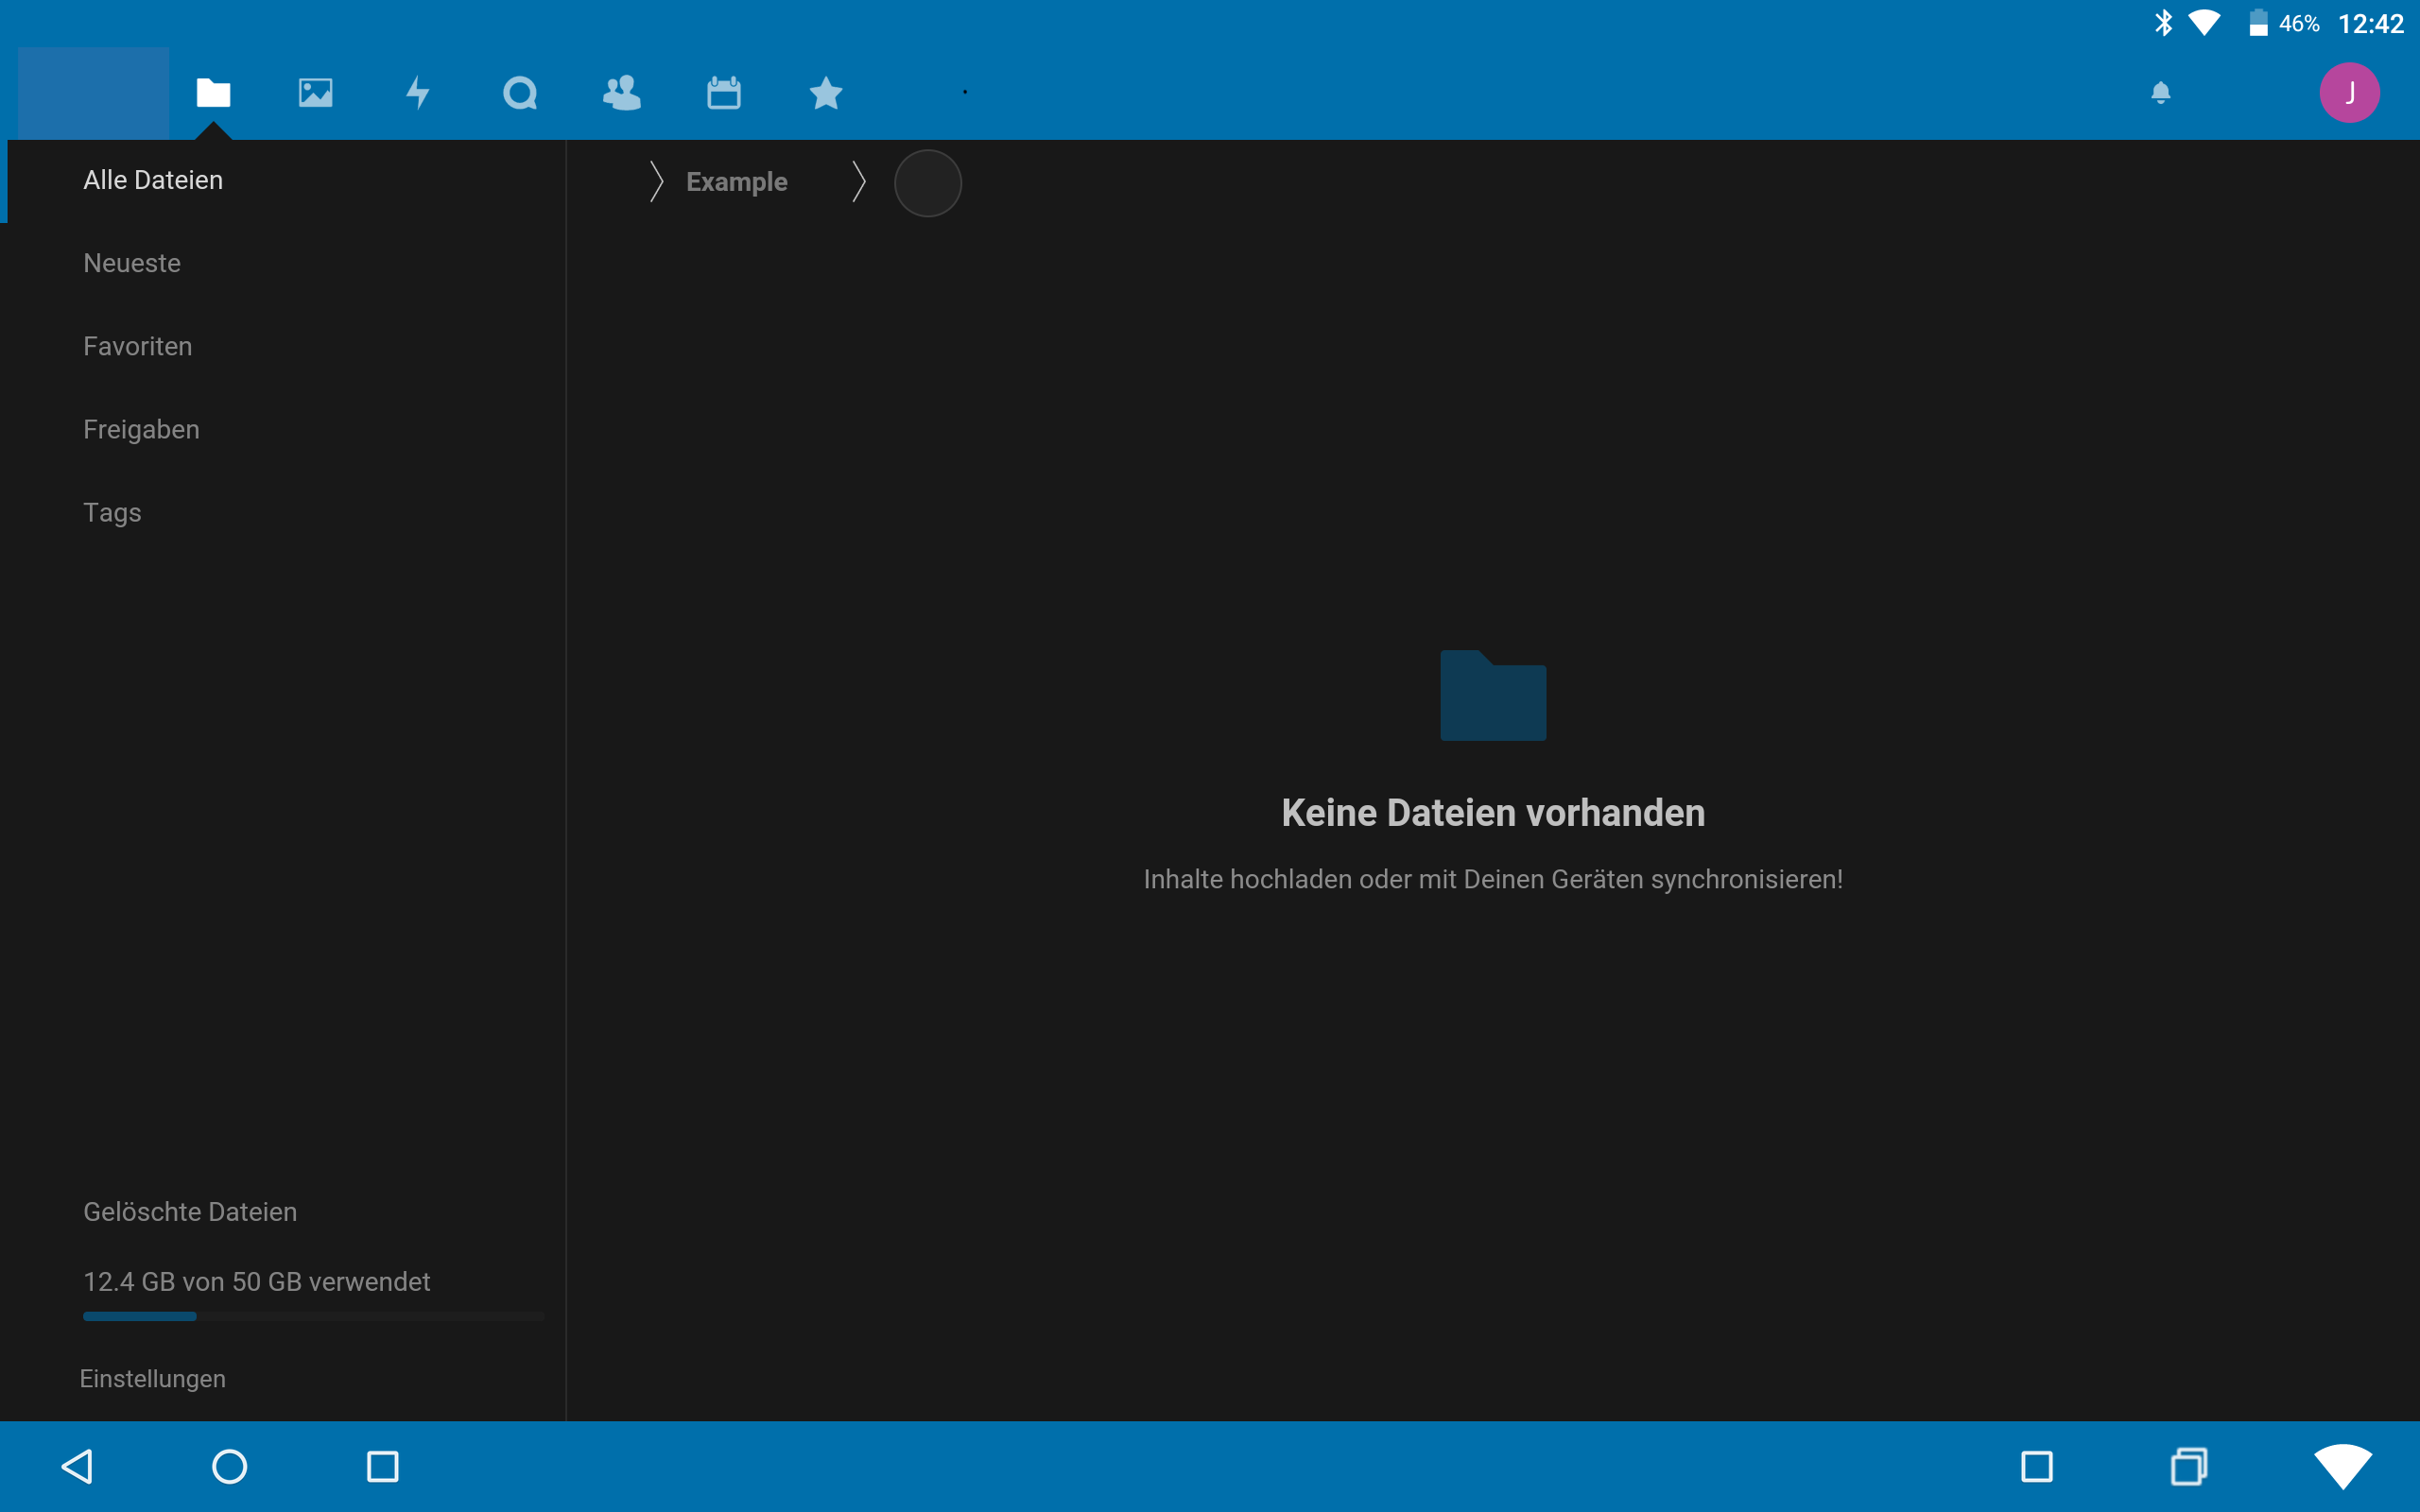The image size is (2420, 1512).
Task: Open the Favorites star icon
Action: 825,92
